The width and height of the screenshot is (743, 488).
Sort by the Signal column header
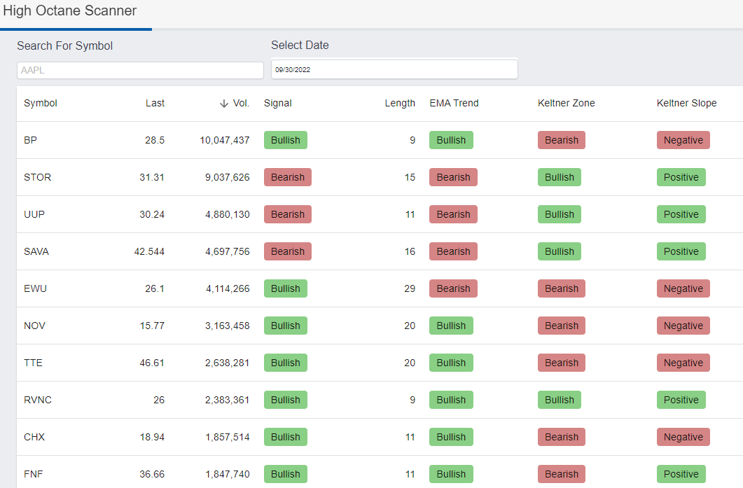pos(278,104)
